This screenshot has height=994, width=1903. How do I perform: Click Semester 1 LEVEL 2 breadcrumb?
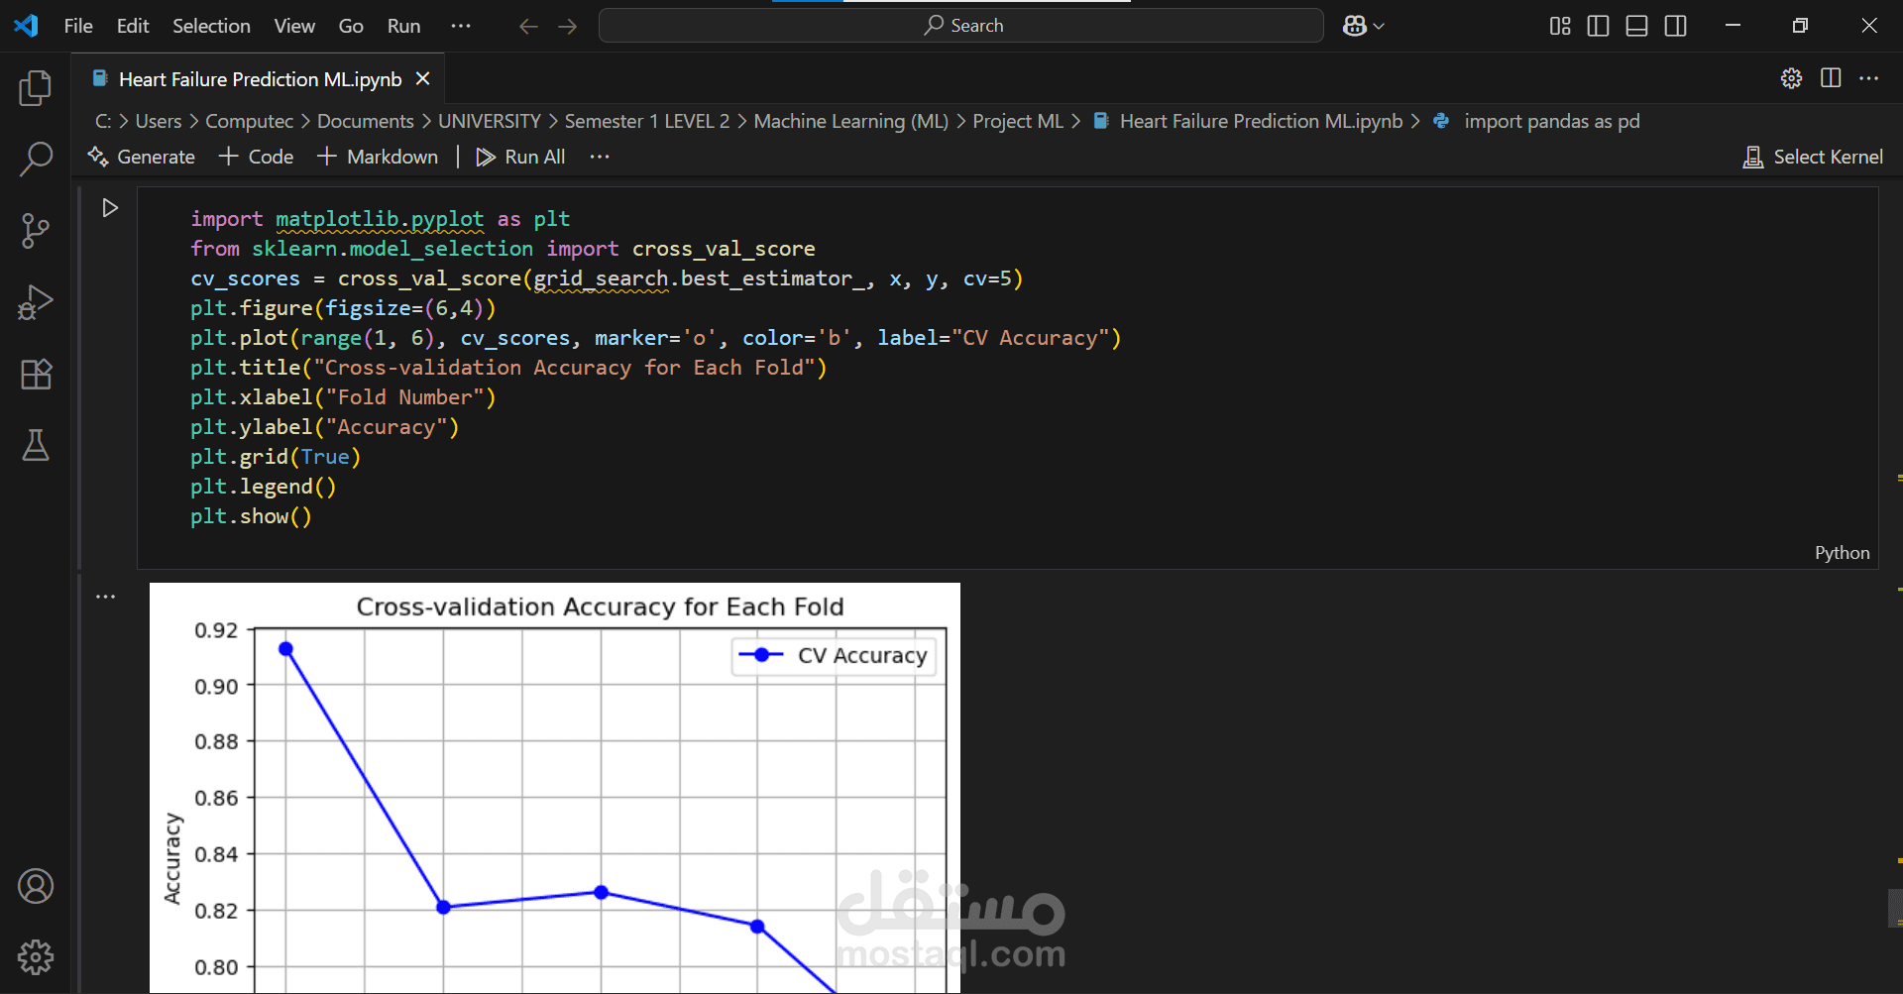(x=647, y=121)
